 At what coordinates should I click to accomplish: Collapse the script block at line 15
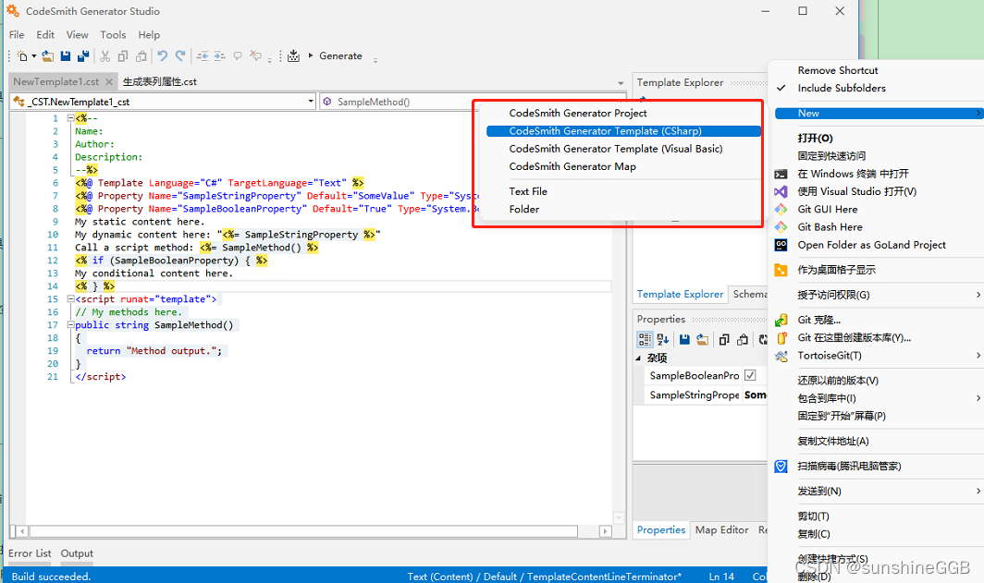(x=71, y=299)
